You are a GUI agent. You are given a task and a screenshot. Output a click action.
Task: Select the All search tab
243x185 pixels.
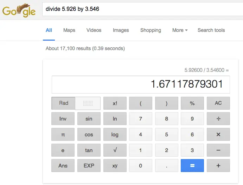pos(49,30)
